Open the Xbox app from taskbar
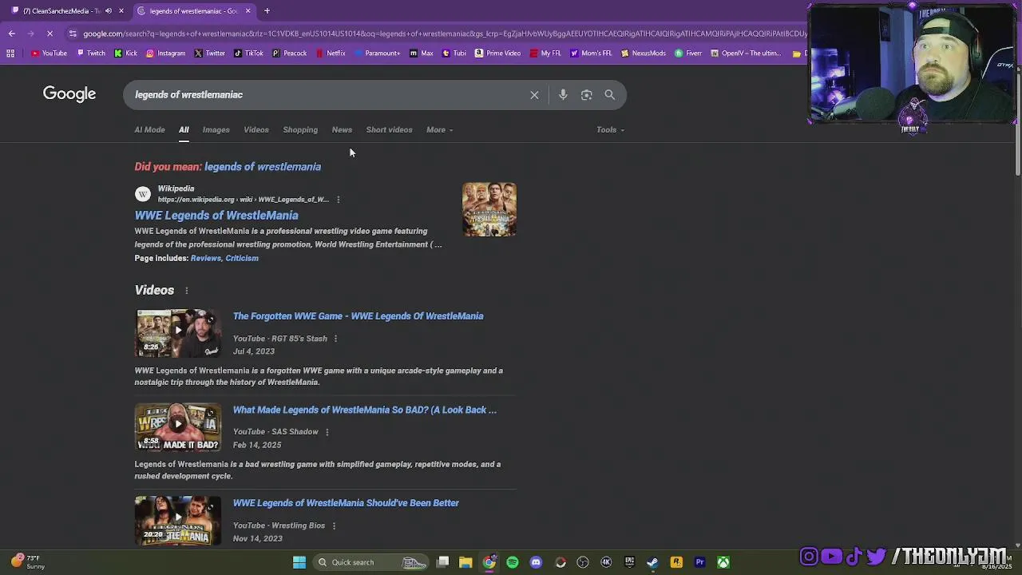This screenshot has height=575, width=1022. pos(723,562)
